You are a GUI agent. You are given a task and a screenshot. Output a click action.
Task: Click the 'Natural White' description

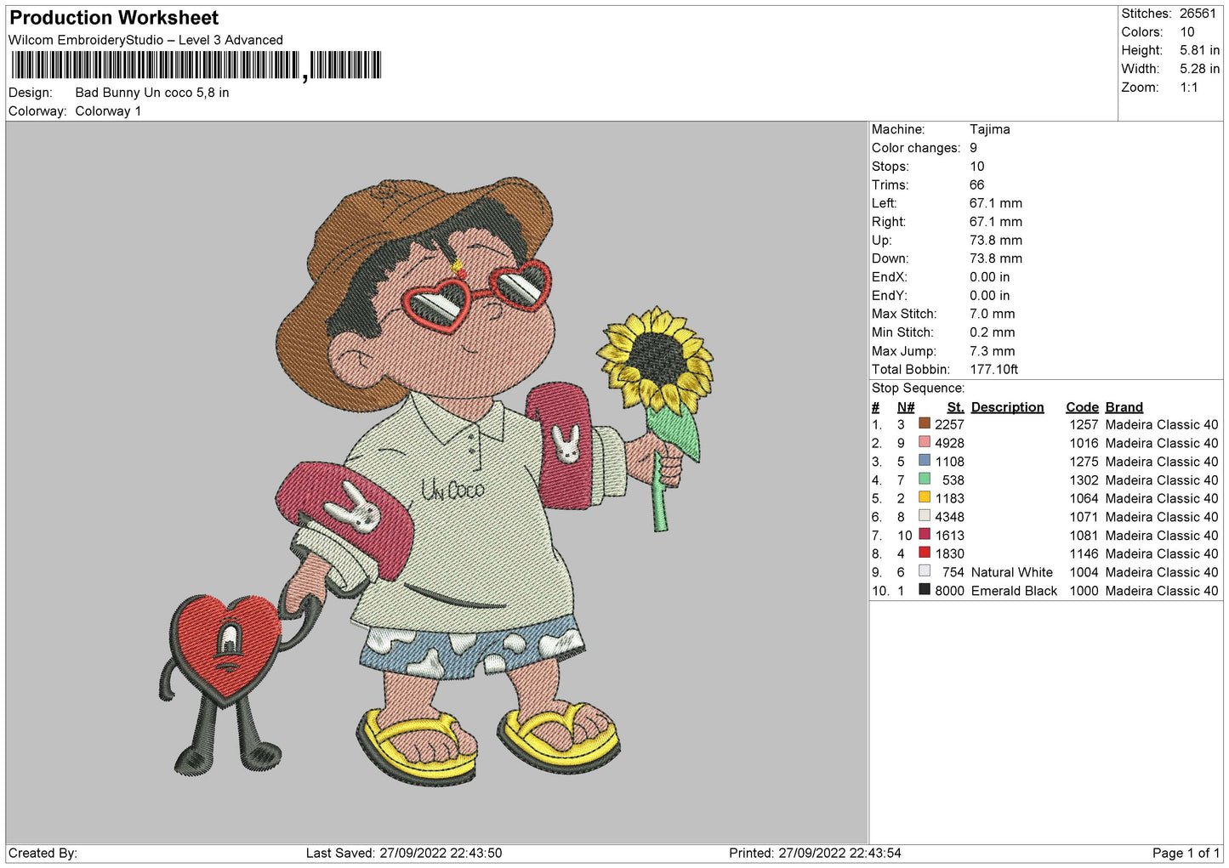[1012, 572]
